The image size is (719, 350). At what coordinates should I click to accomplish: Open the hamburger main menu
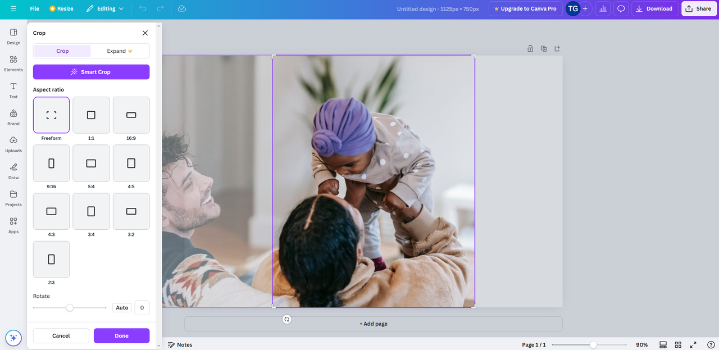(13, 8)
